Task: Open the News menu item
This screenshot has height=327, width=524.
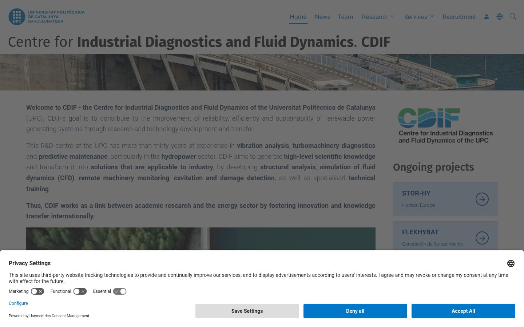Action: pos(323,17)
